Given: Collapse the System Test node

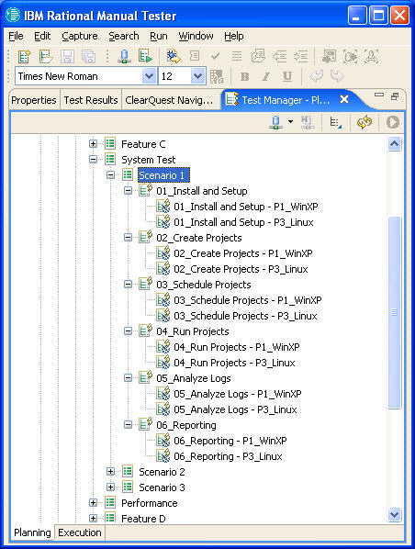Looking at the screenshot, I should (x=93, y=160).
